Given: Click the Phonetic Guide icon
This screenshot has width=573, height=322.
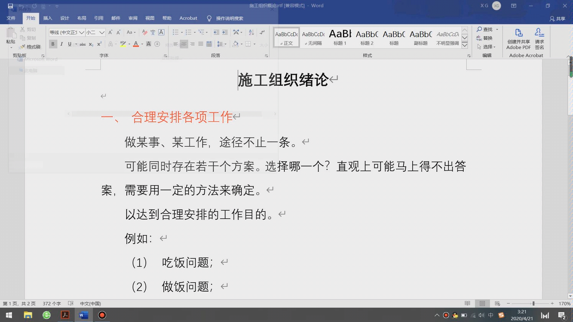Looking at the screenshot, I should click(x=153, y=32).
